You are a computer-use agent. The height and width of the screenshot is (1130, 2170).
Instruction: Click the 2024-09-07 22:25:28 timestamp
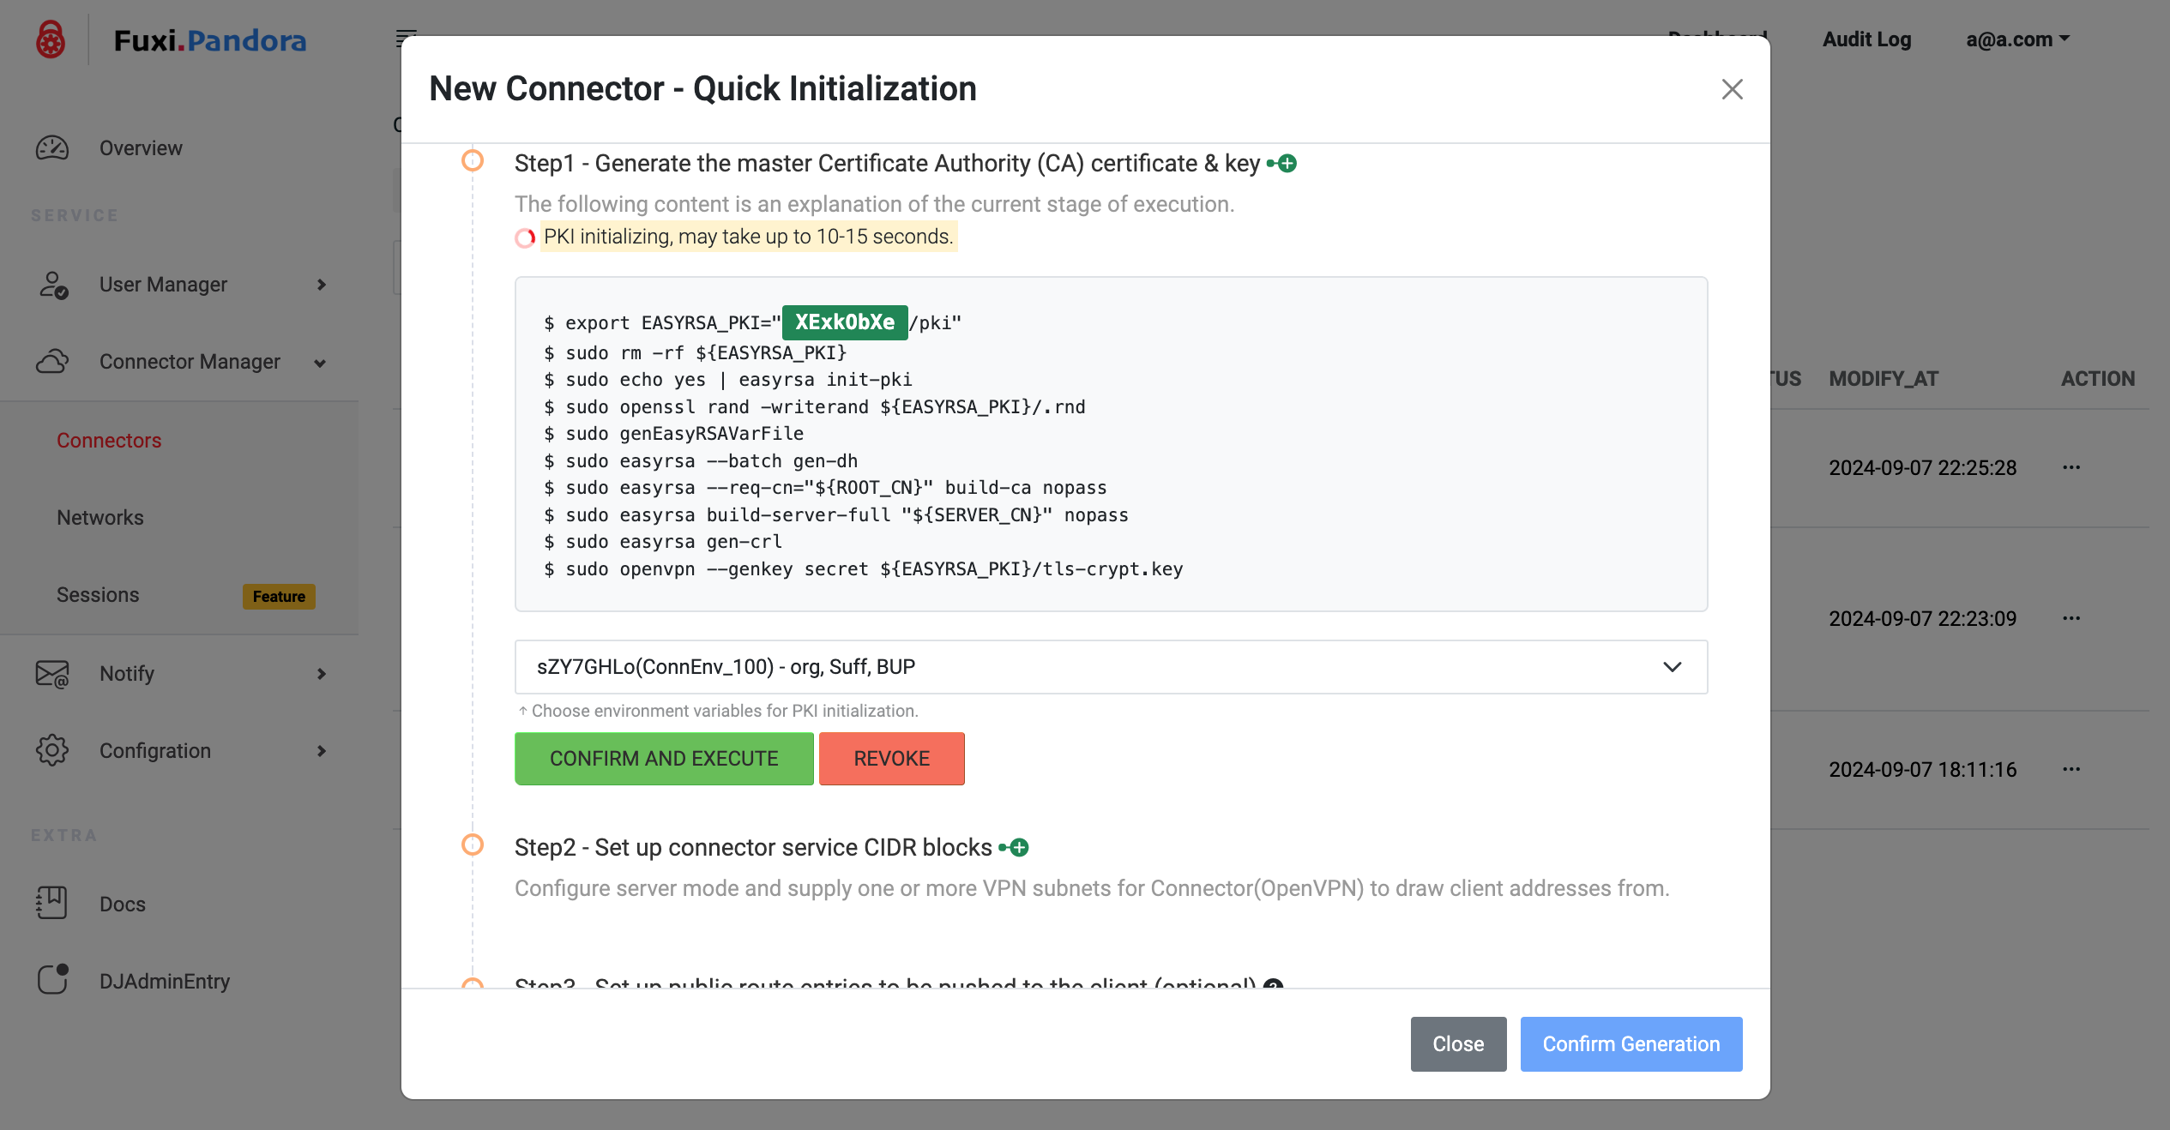pyautogui.click(x=1922, y=467)
